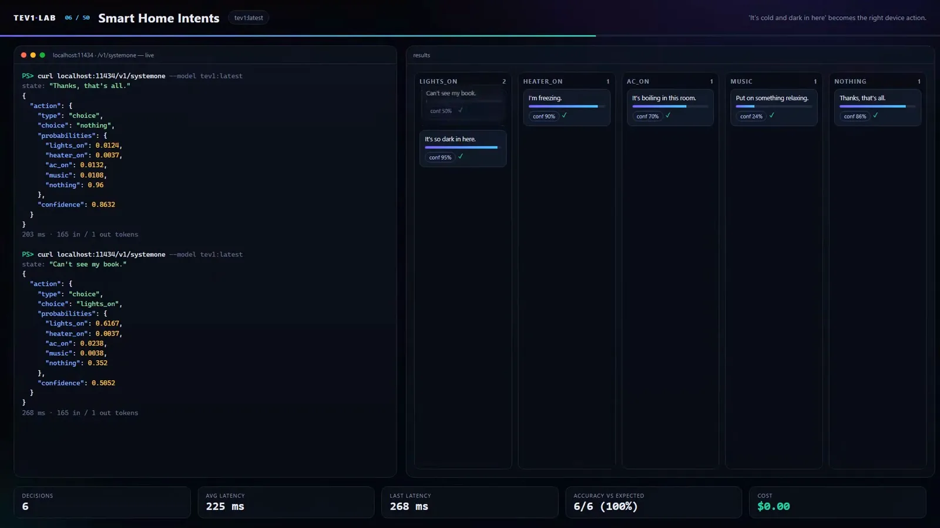
Task: Click the "results" panel label
Action: click(422, 55)
